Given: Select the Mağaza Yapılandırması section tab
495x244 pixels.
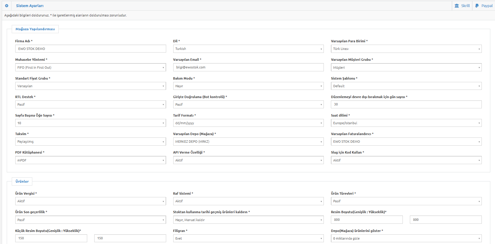Looking at the screenshot, I should [35, 29].
